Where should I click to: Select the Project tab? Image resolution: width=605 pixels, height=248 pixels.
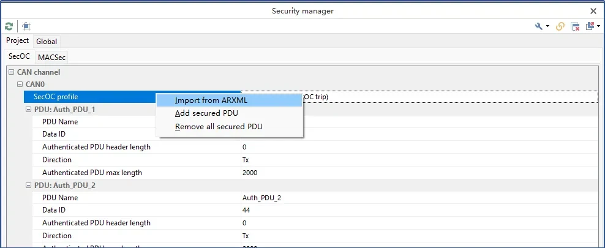coord(17,41)
